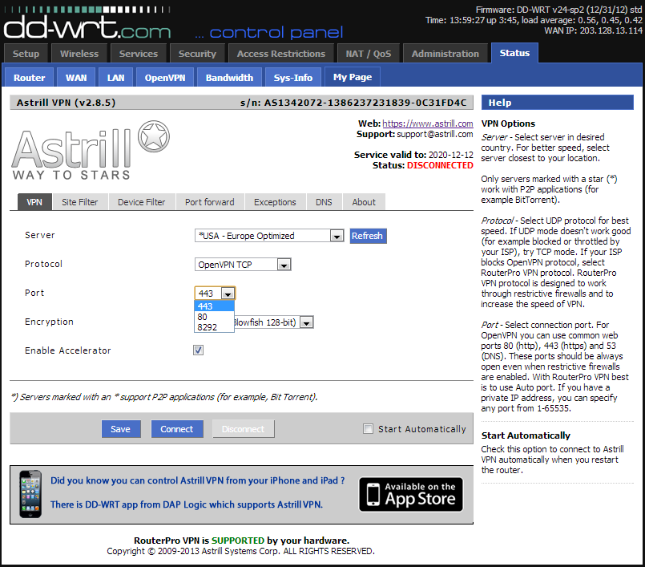This screenshot has width=645, height=567.
Task: Connect to the Astrill VPN
Action: (177, 428)
